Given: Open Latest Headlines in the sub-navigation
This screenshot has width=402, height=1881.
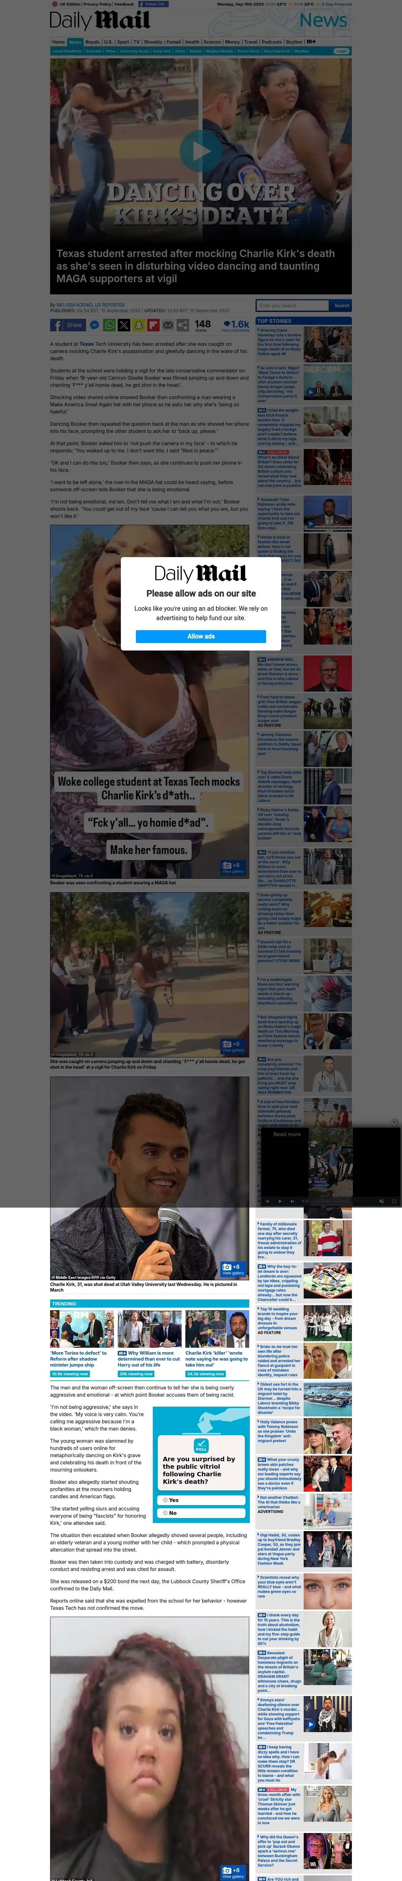Looking at the screenshot, I should [x=67, y=51].
